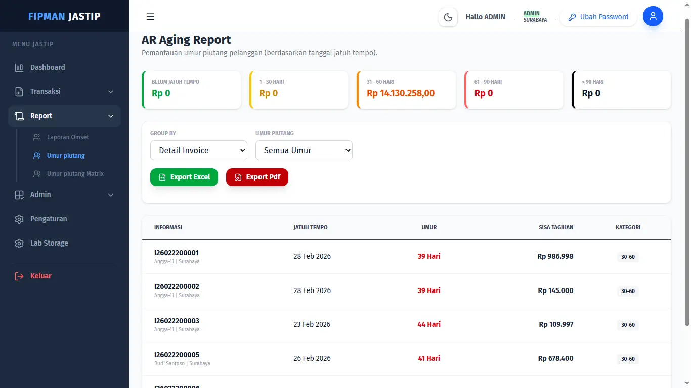Open the Lab Storage menu item
Screen dimensions: 691x388
(65, 243)
